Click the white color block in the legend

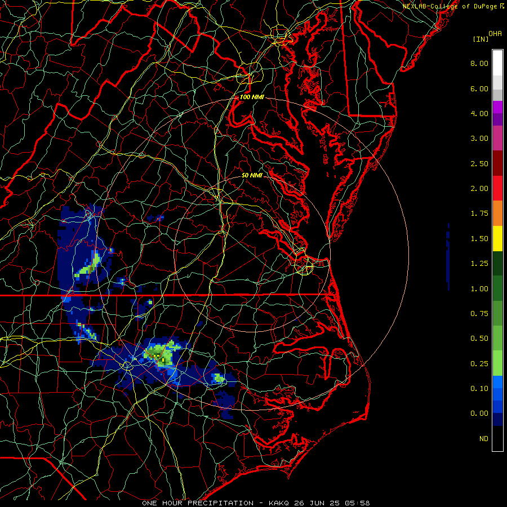point(497,63)
